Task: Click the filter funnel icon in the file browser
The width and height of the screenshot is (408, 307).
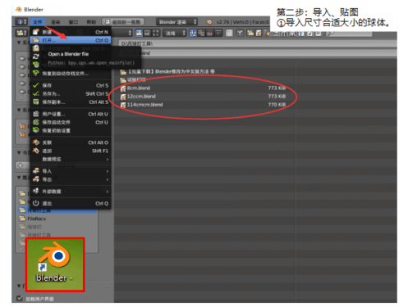Action: tap(240, 33)
